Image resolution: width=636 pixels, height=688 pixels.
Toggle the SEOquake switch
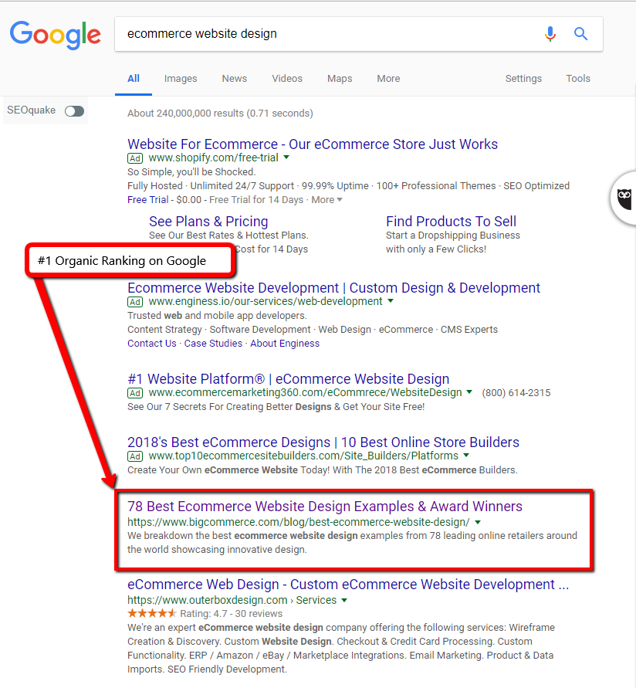(74, 111)
